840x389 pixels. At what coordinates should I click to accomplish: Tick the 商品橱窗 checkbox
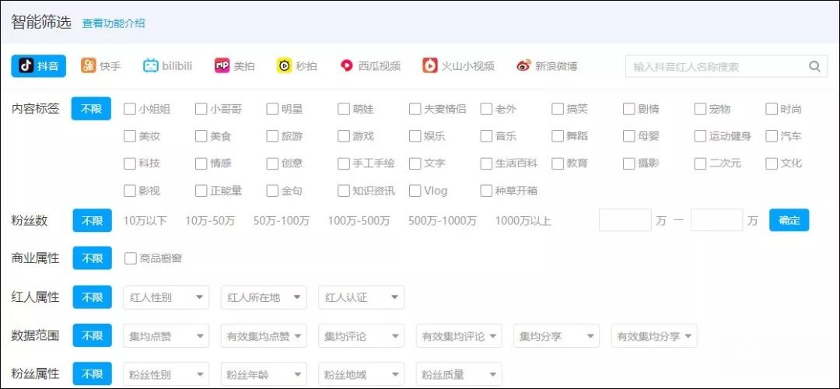[130, 258]
